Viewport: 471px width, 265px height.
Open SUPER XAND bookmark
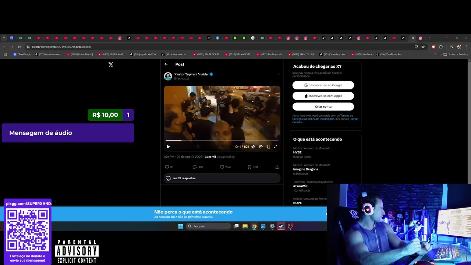pos(112,54)
